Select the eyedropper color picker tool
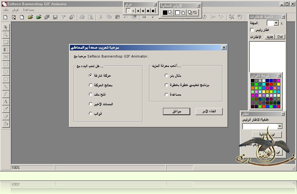Screen dimensions: 297x194 click(6, 109)
